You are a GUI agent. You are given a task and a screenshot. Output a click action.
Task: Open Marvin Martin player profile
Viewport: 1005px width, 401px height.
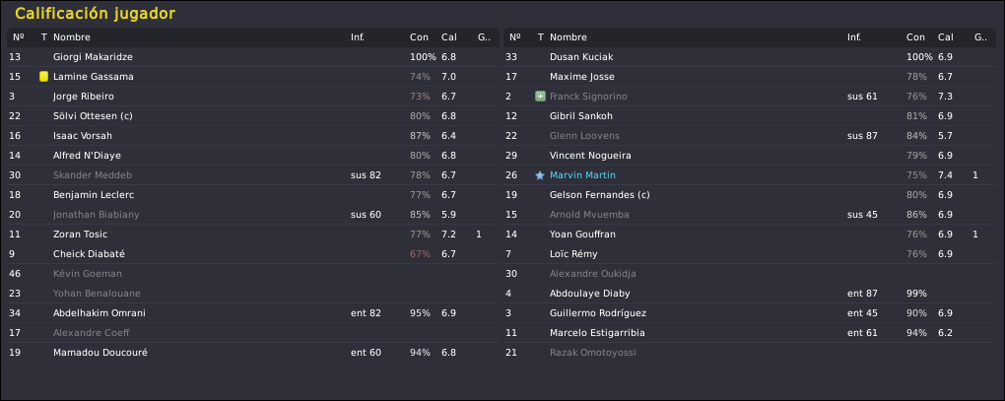tap(582, 174)
